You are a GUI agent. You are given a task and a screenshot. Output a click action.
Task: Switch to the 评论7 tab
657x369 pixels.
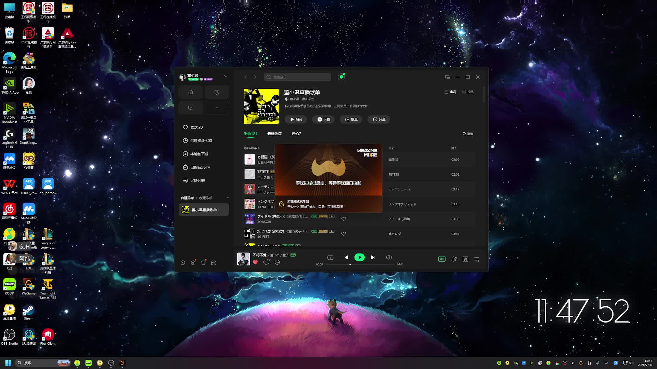click(296, 134)
